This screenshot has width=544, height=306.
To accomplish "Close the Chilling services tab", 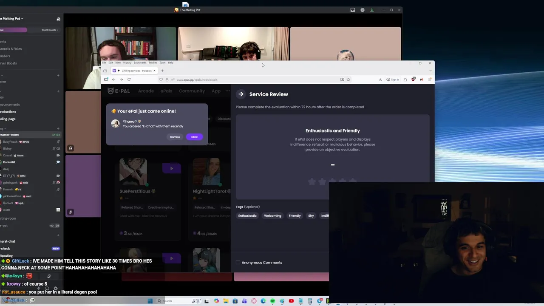I will point(154,71).
